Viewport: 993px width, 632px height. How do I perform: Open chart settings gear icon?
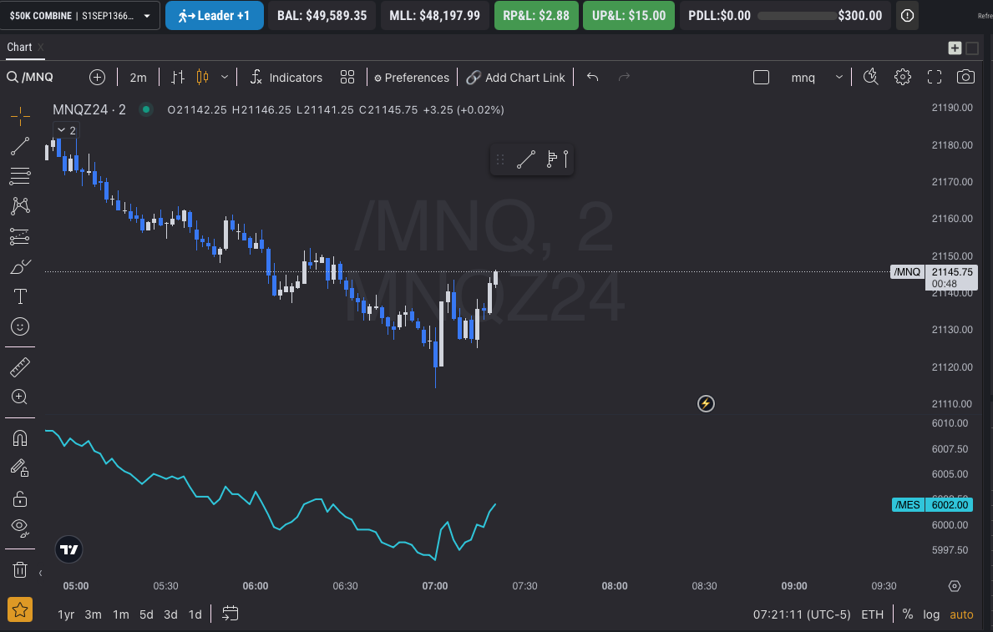coord(902,78)
